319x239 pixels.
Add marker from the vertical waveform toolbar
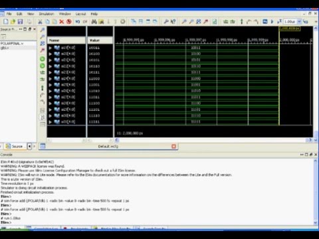click(x=43, y=88)
